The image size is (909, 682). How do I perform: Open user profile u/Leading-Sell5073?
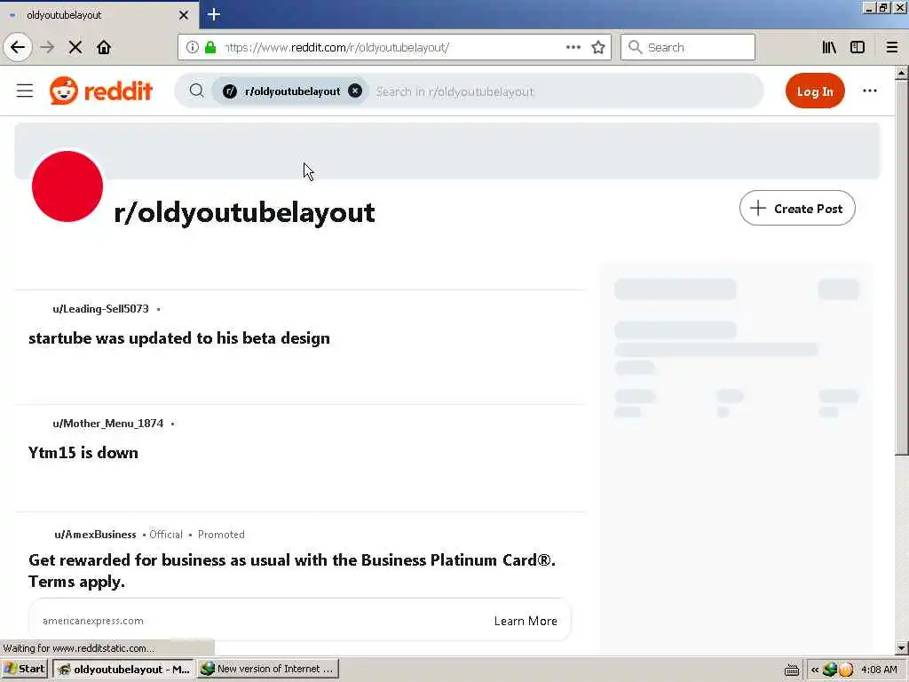tap(100, 308)
